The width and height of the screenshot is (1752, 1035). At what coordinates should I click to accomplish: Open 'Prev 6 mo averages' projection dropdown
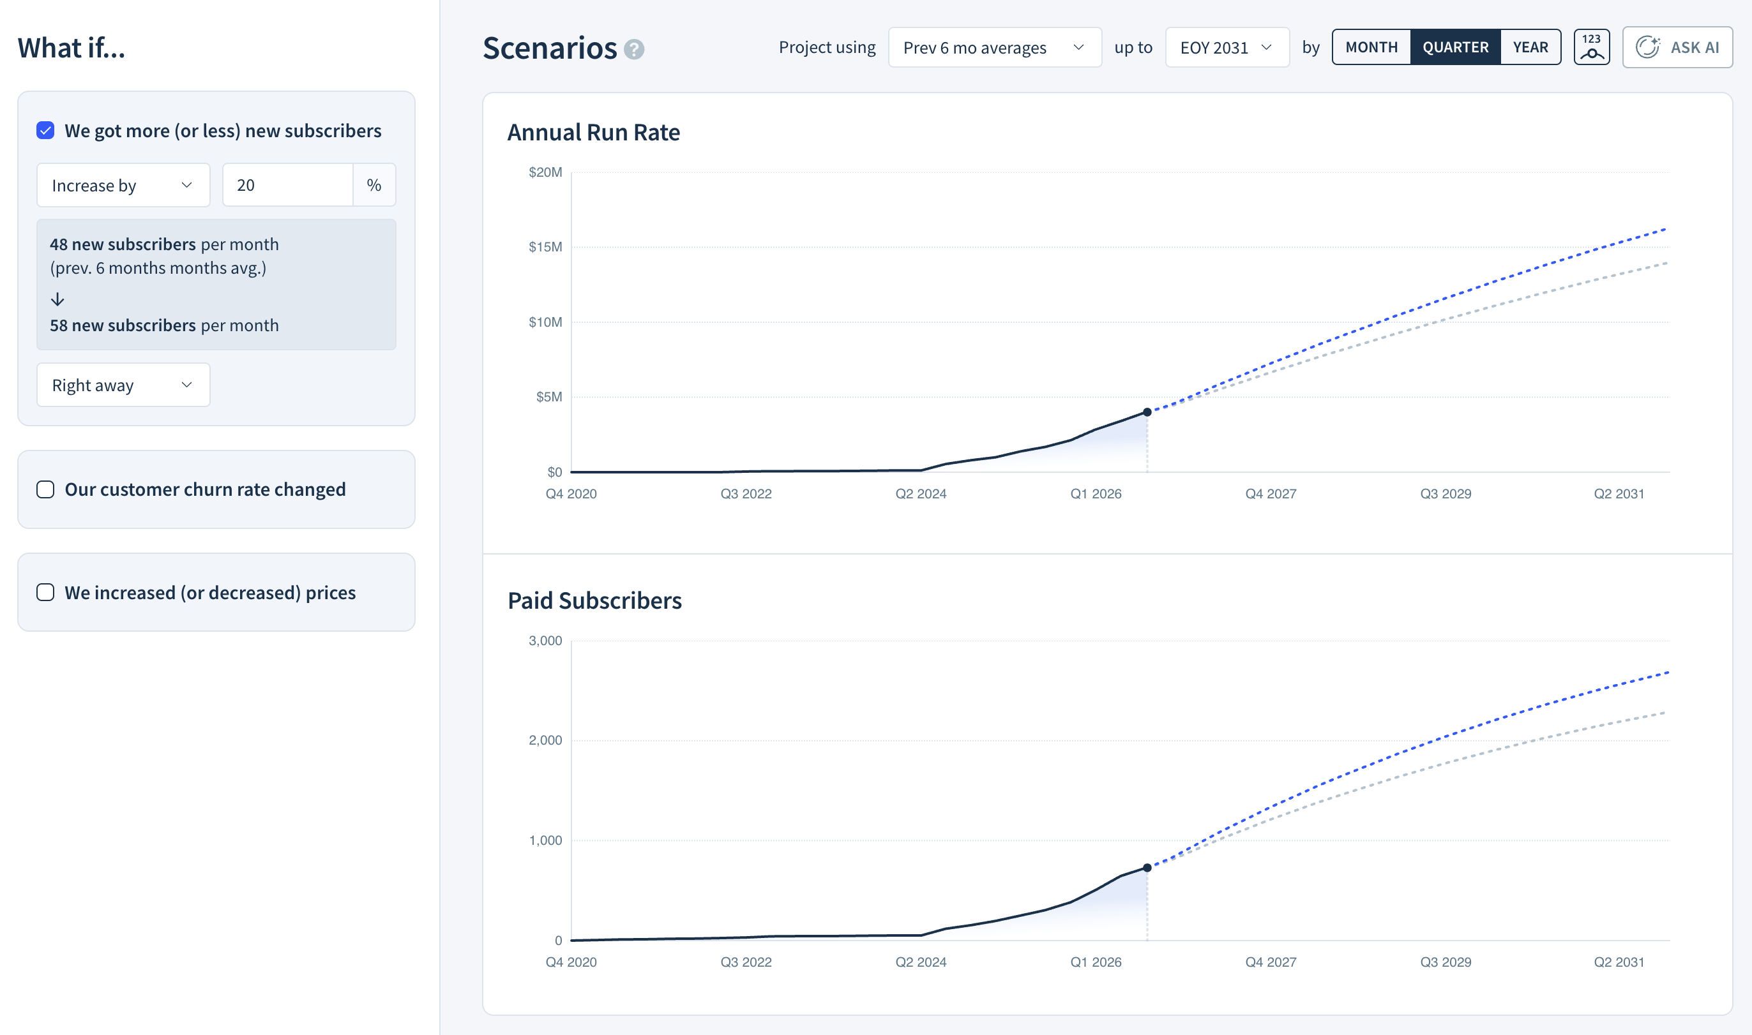[994, 47]
